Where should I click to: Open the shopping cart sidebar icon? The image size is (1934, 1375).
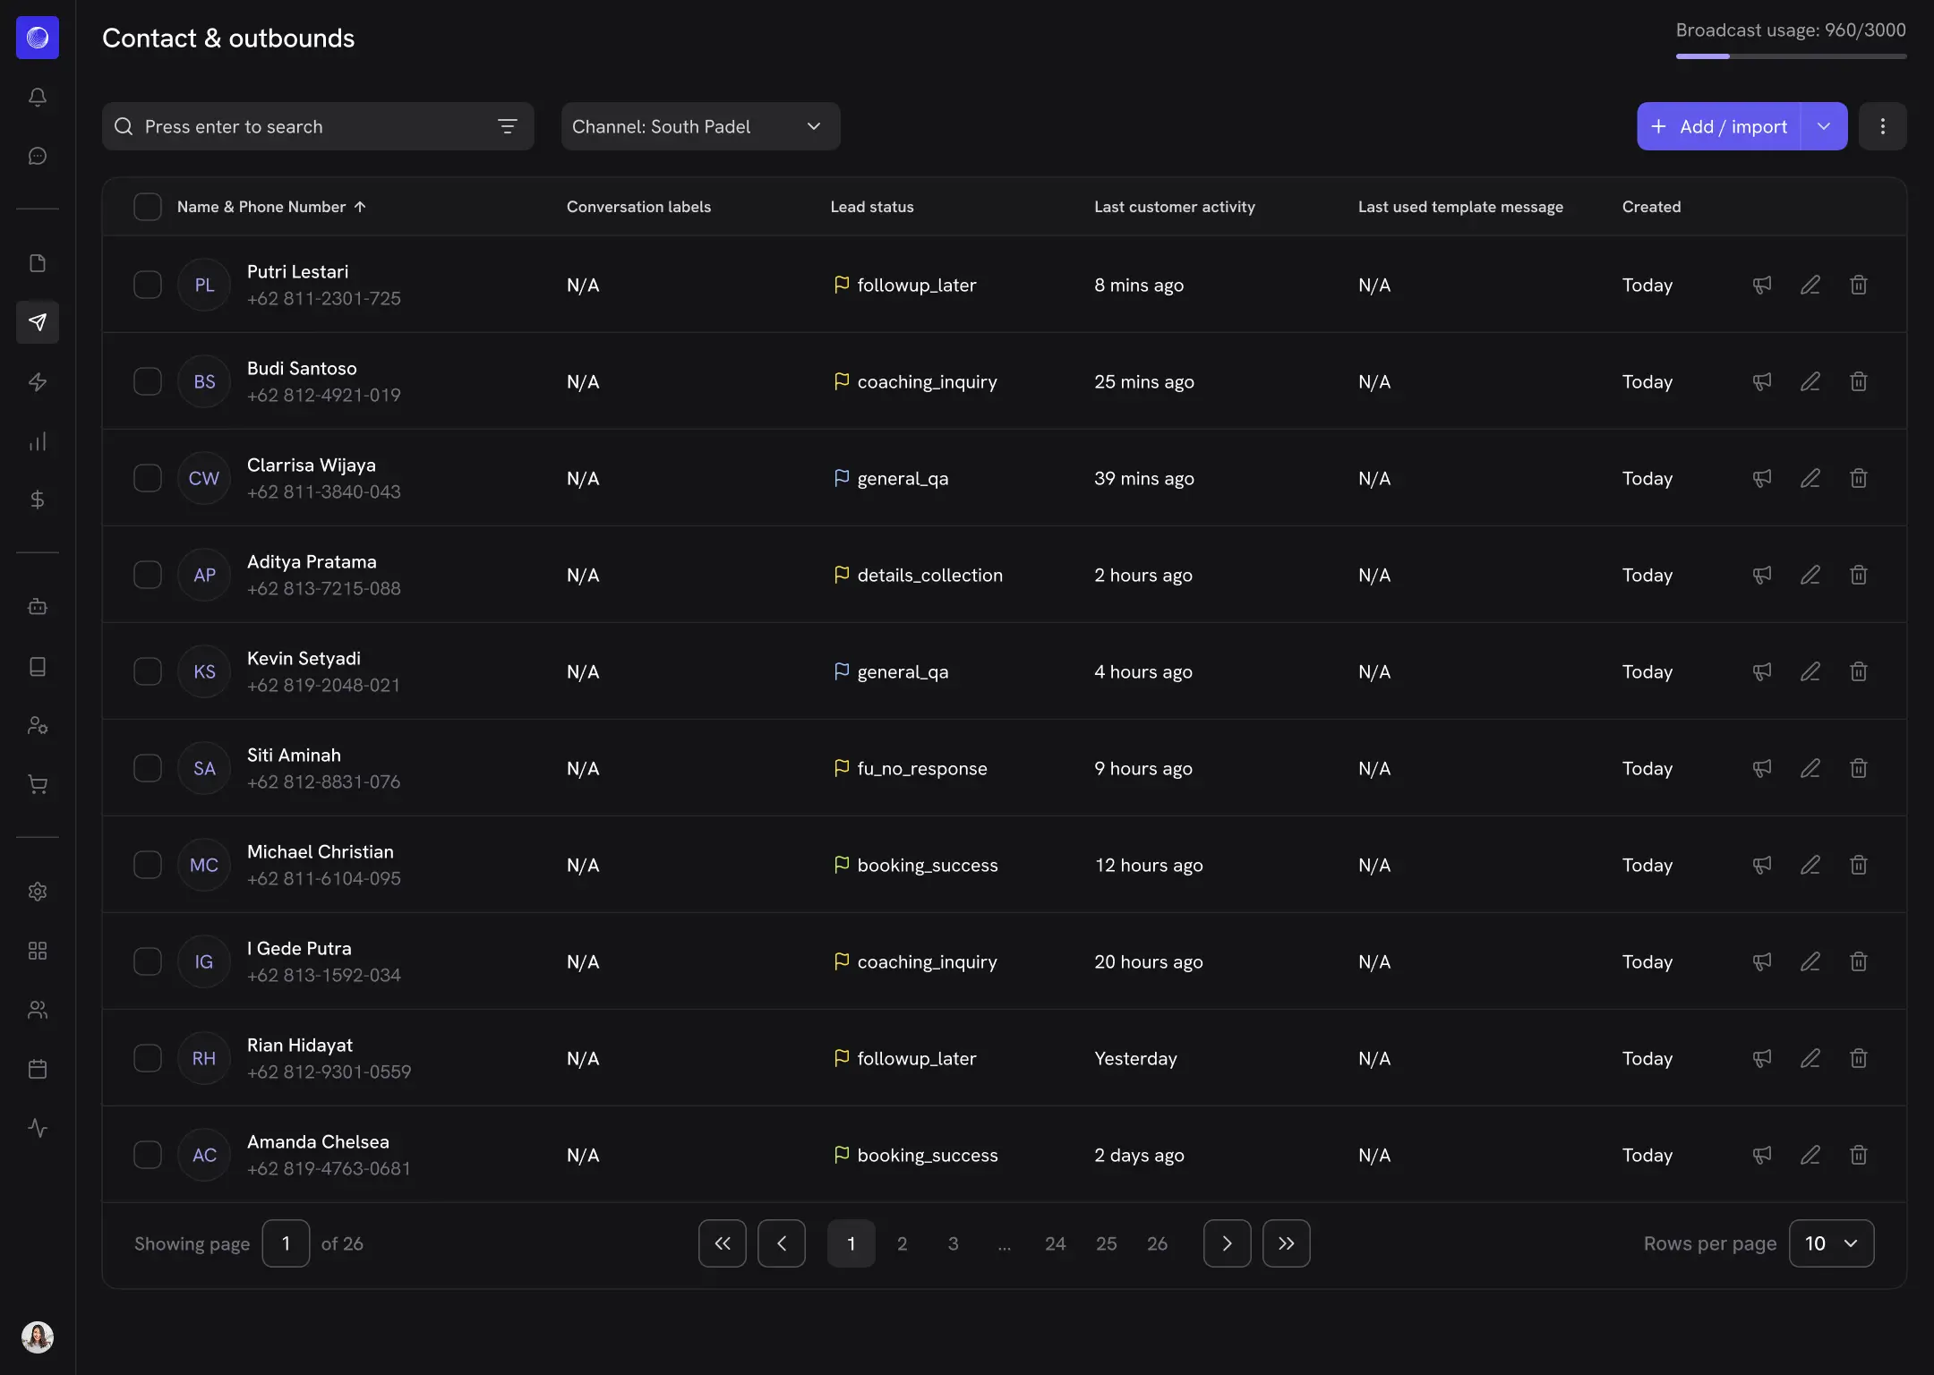coord(38,784)
